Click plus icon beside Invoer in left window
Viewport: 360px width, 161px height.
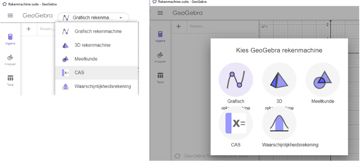28,29
